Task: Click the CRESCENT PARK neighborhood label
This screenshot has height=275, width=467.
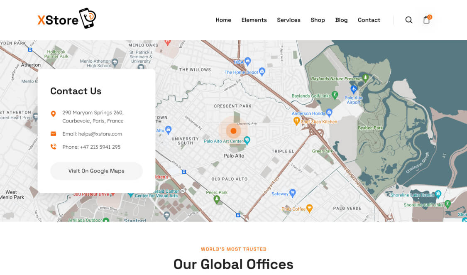Action: [232, 106]
